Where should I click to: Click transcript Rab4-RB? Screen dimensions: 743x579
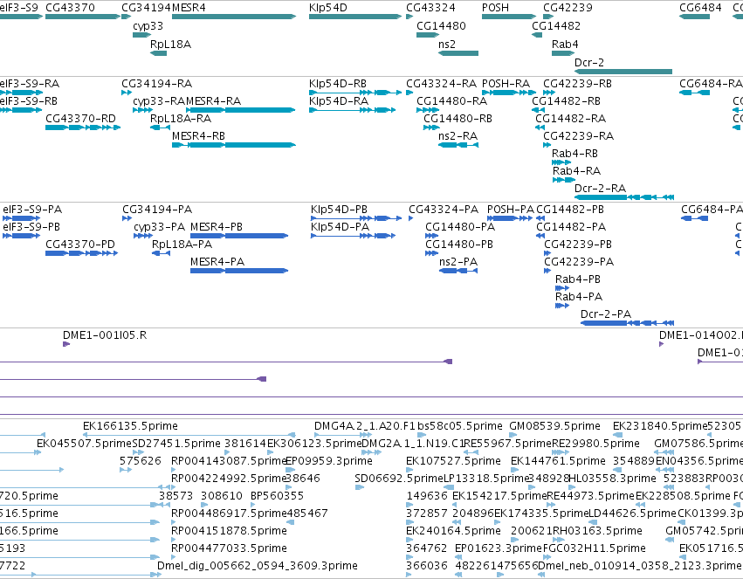click(561, 162)
